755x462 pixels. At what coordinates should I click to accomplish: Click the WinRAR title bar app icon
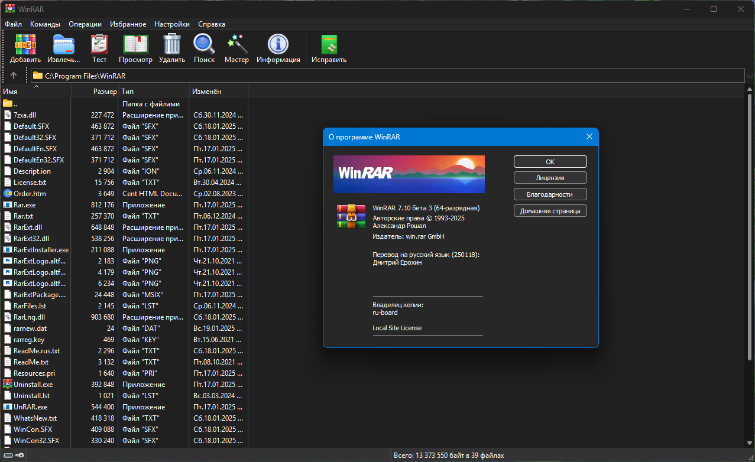click(x=10, y=9)
